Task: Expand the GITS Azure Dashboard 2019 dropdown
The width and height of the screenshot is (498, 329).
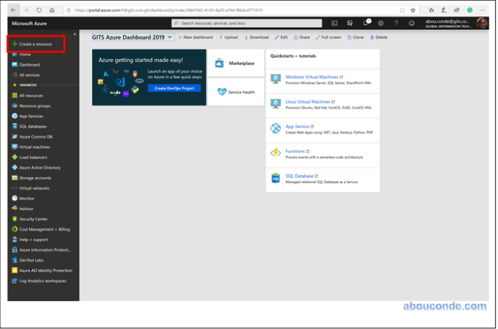Action: [171, 37]
